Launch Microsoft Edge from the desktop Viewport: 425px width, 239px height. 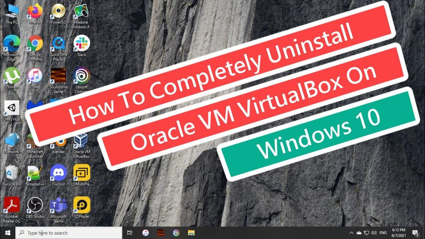tap(12, 48)
